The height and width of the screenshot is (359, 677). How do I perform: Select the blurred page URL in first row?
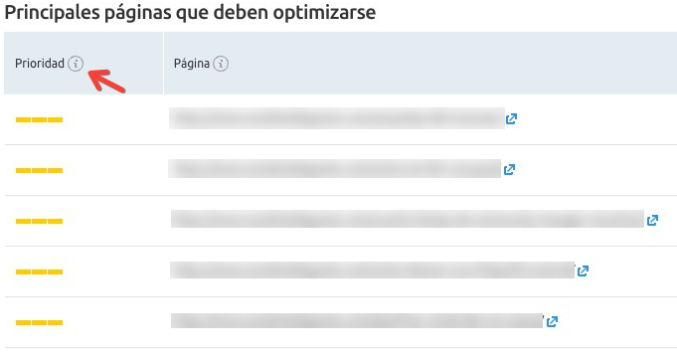click(337, 118)
